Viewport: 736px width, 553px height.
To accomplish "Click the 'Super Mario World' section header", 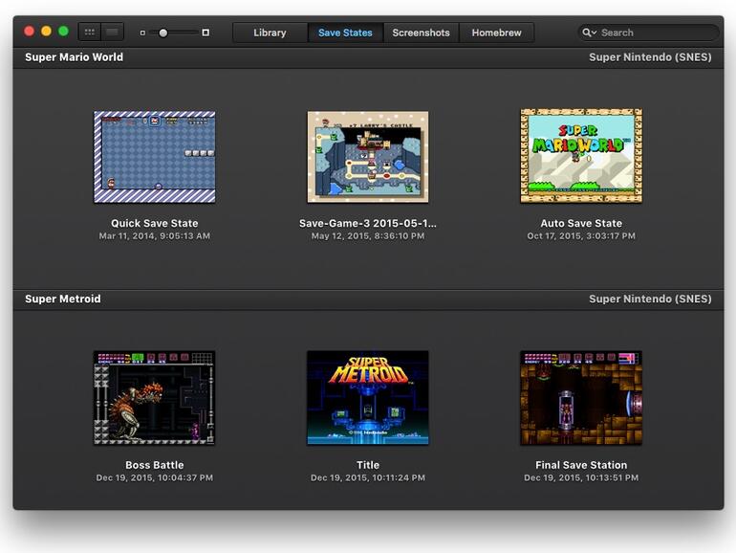I will (75, 56).
